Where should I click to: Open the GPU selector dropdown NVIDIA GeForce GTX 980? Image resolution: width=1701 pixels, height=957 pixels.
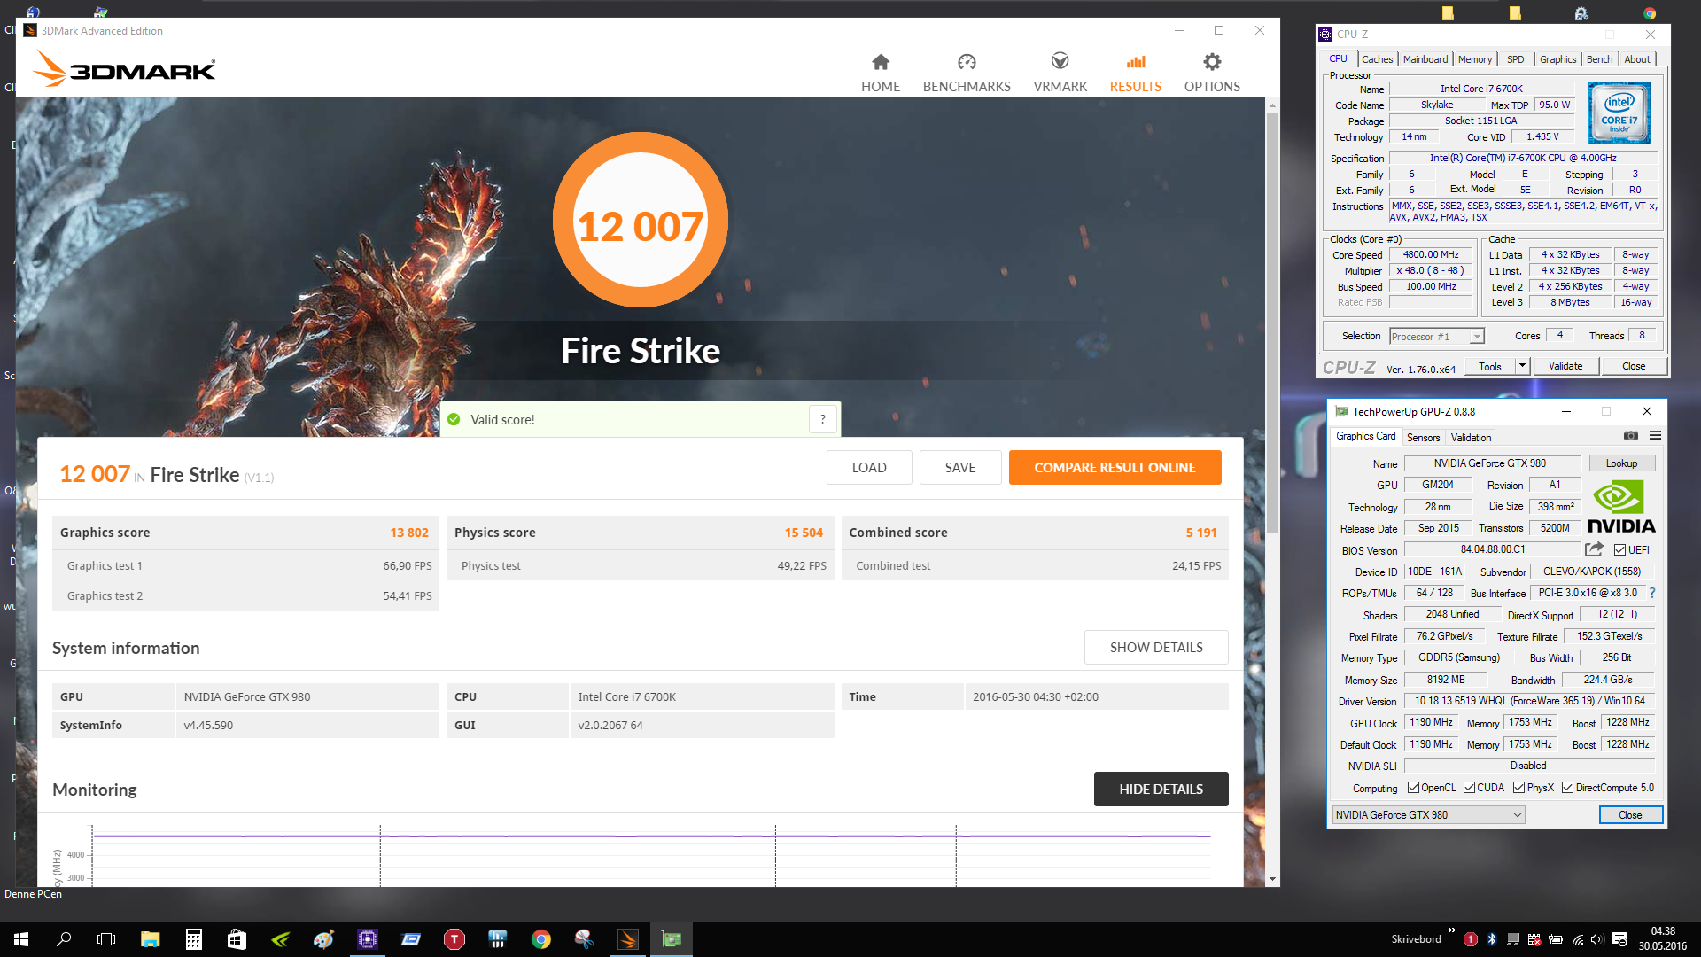[1428, 815]
